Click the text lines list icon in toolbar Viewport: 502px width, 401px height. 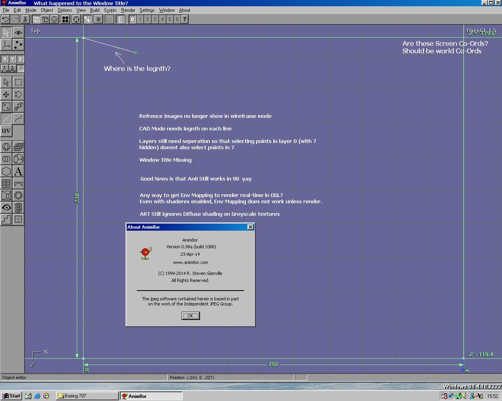tap(98, 19)
